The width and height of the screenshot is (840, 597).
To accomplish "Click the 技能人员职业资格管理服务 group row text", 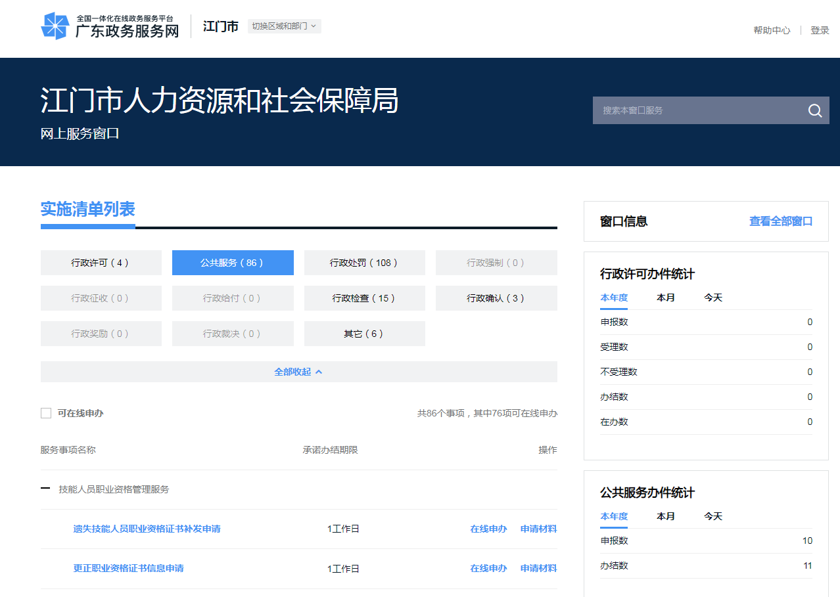I will pyautogui.click(x=114, y=489).
